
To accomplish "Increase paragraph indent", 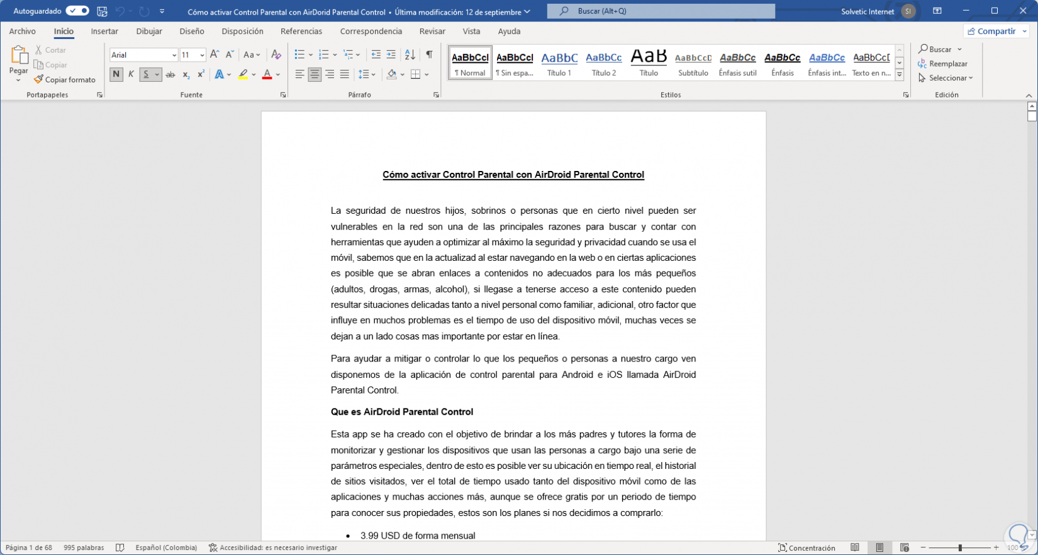I will point(391,55).
